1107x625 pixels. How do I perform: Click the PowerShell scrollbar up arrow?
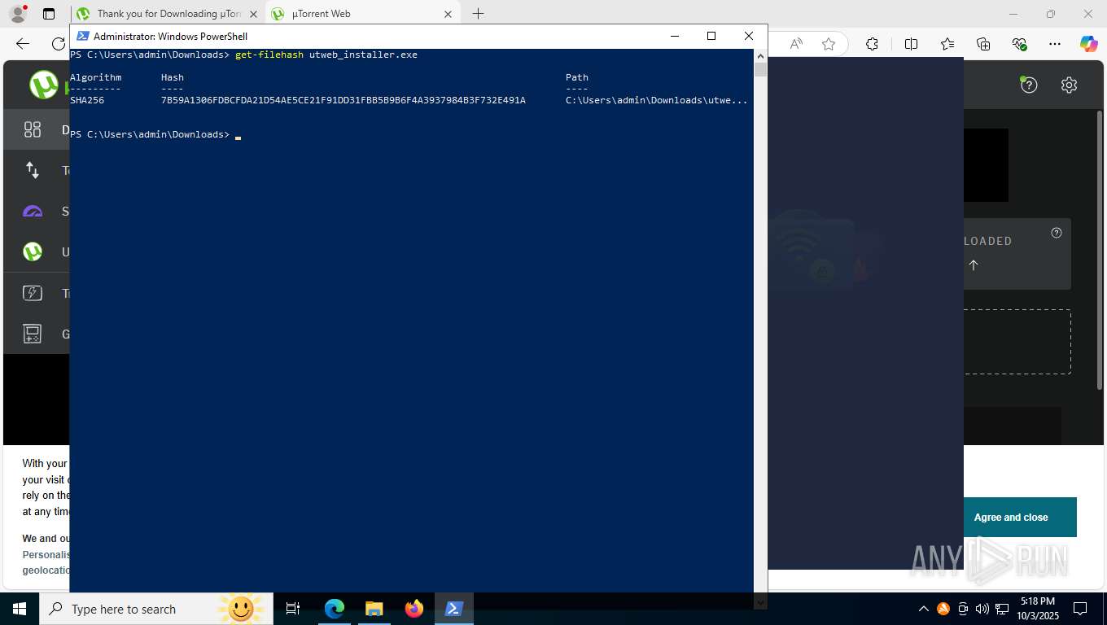760,56
